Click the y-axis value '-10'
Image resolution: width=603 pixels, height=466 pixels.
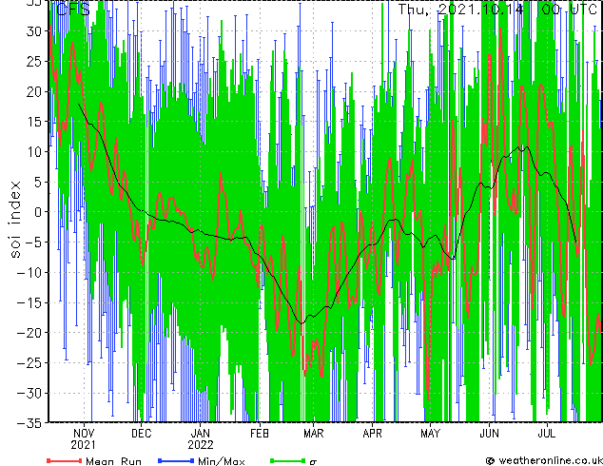pos(29,273)
